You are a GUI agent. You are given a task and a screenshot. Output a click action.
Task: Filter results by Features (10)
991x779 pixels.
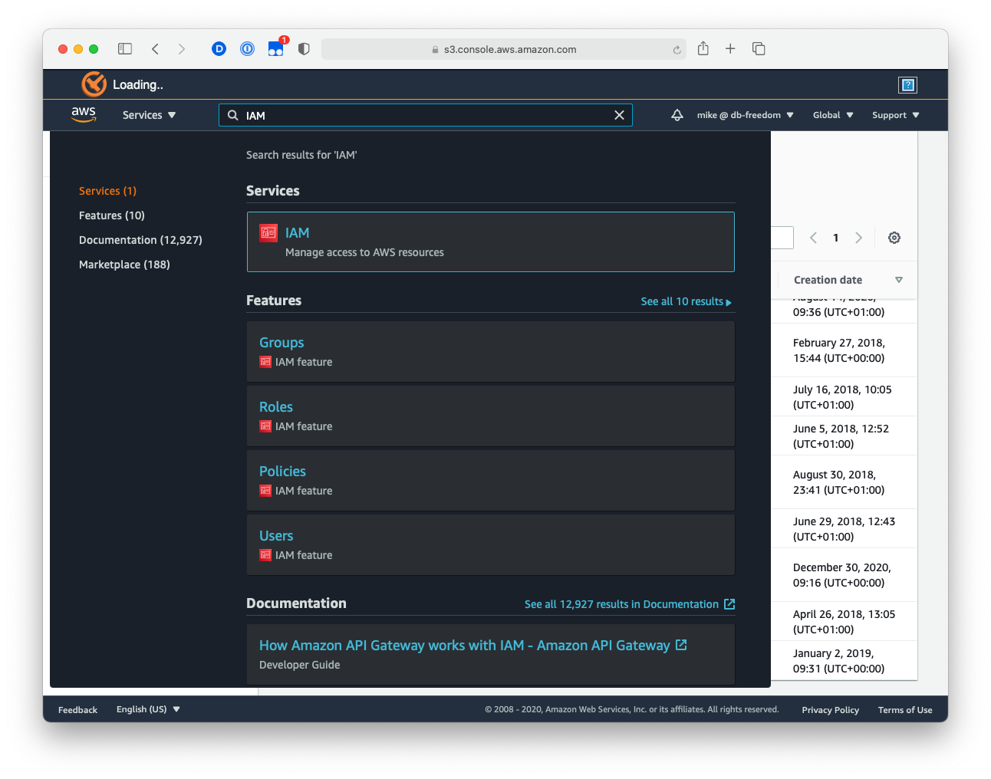[112, 215]
